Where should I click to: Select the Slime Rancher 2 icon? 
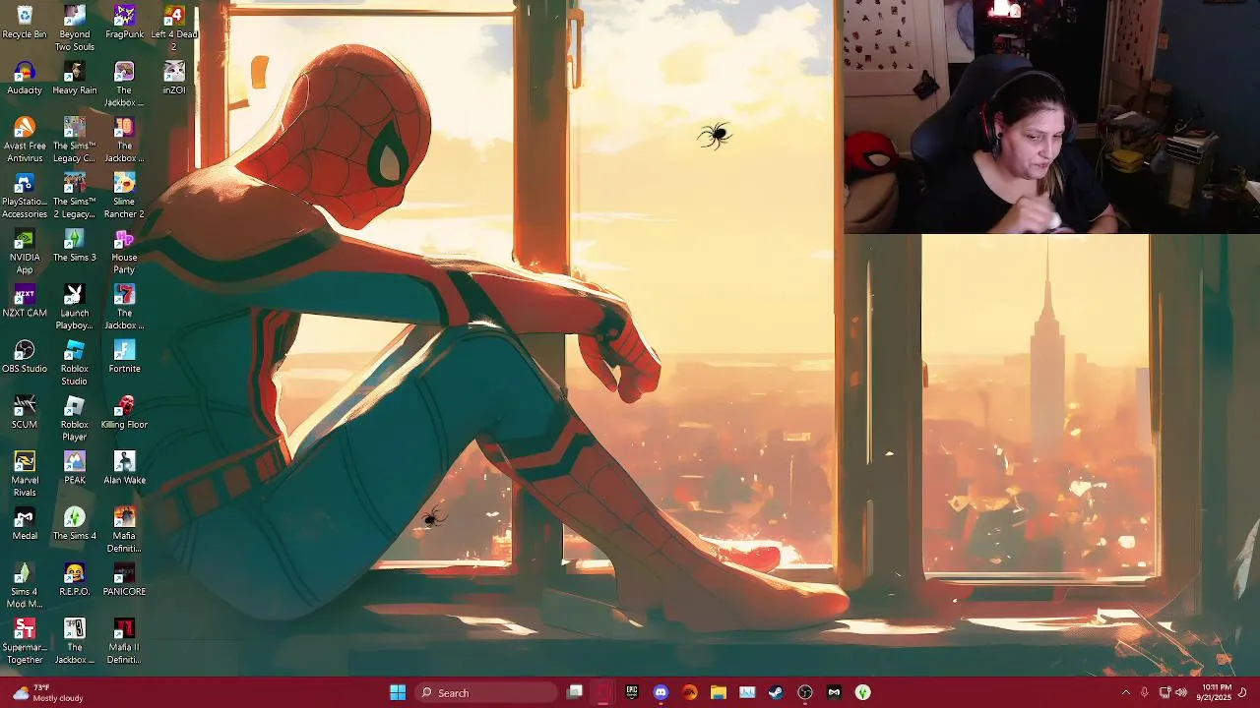pyautogui.click(x=124, y=195)
